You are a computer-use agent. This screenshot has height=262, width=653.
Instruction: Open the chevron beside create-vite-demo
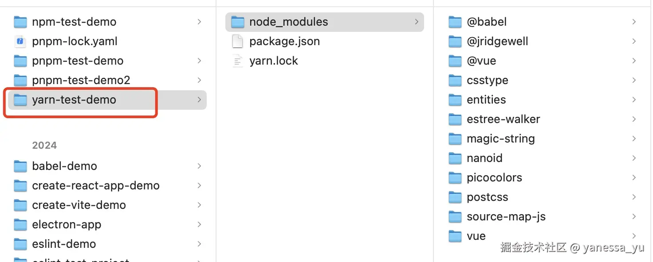tap(199, 205)
